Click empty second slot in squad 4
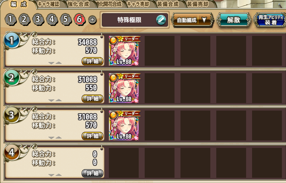 [160, 163]
